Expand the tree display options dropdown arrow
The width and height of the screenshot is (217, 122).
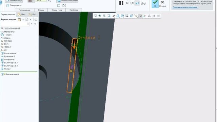click(30, 20)
